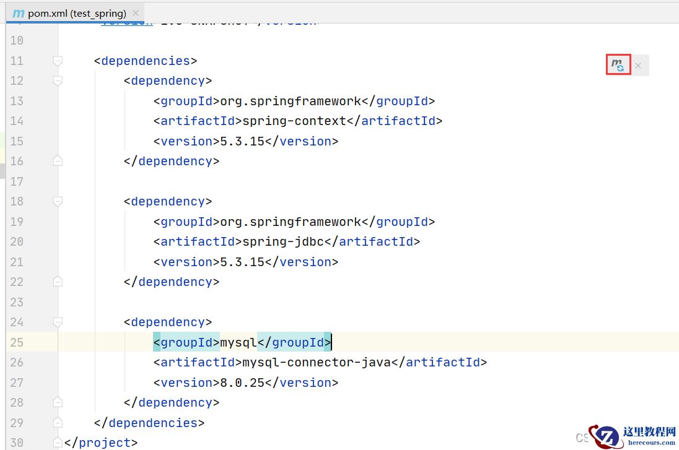This screenshot has height=450, width=679.
Task: Click line number 25 in the gutter
Action: pyautogui.click(x=17, y=342)
